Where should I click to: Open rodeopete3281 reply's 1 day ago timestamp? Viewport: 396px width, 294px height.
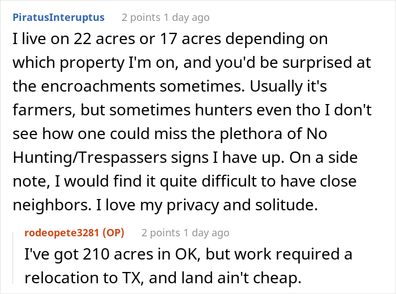pyautogui.click(x=206, y=232)
